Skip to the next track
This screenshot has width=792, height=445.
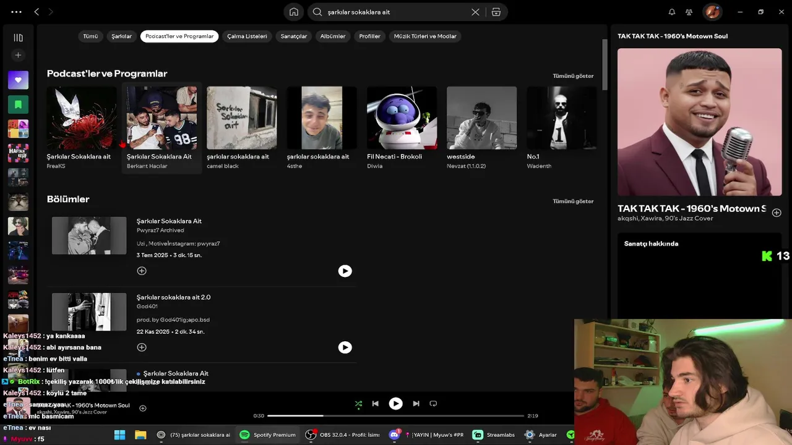tap(416, 404)
